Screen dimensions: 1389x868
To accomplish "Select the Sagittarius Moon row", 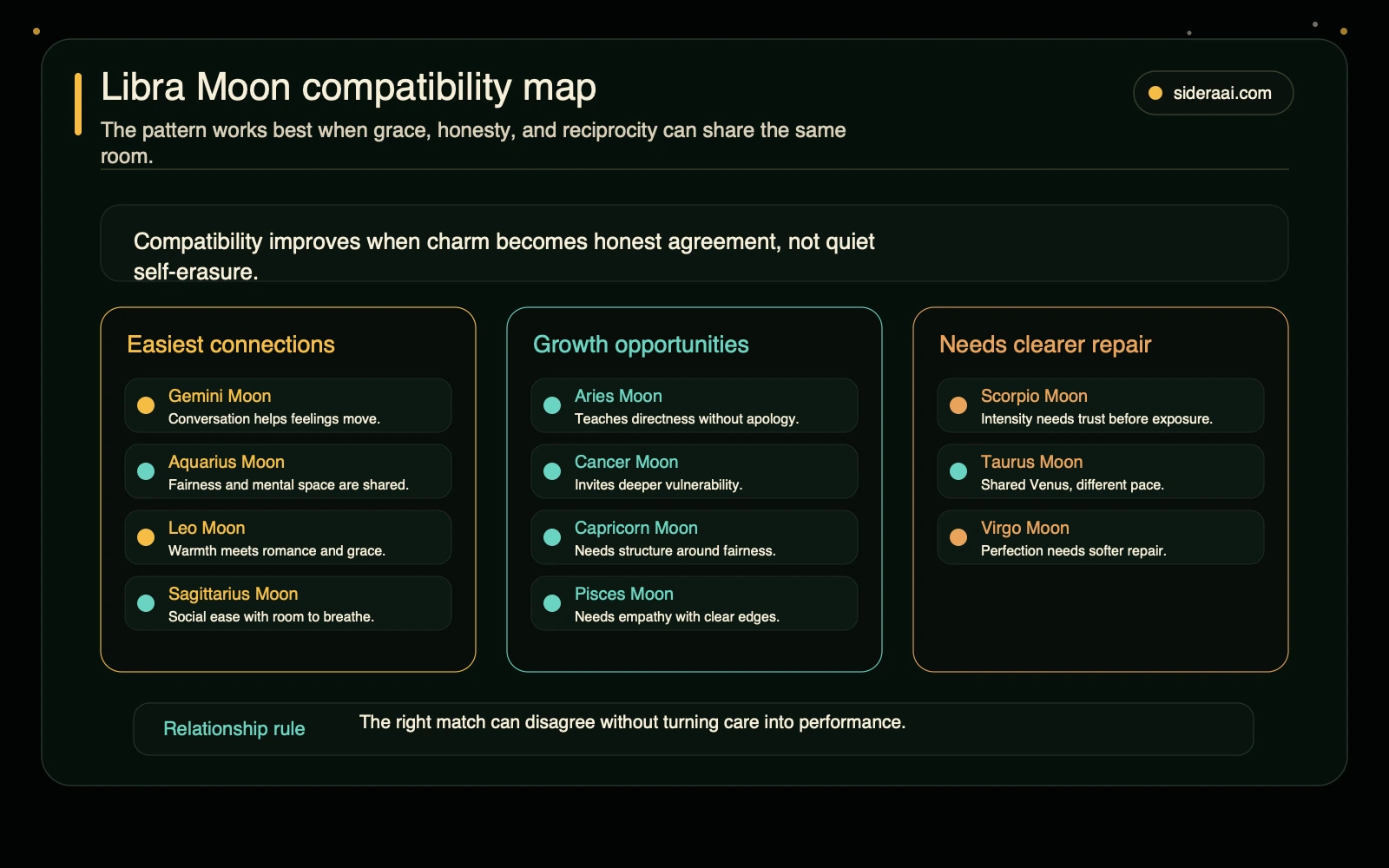I will pyautogui.click(x=288, y=603).
